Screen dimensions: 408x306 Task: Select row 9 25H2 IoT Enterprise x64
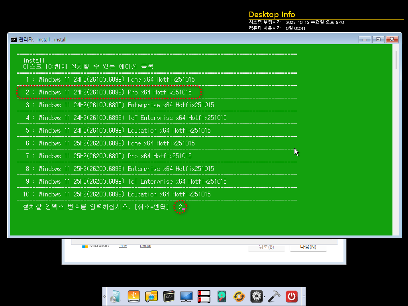tap(126, 181)
